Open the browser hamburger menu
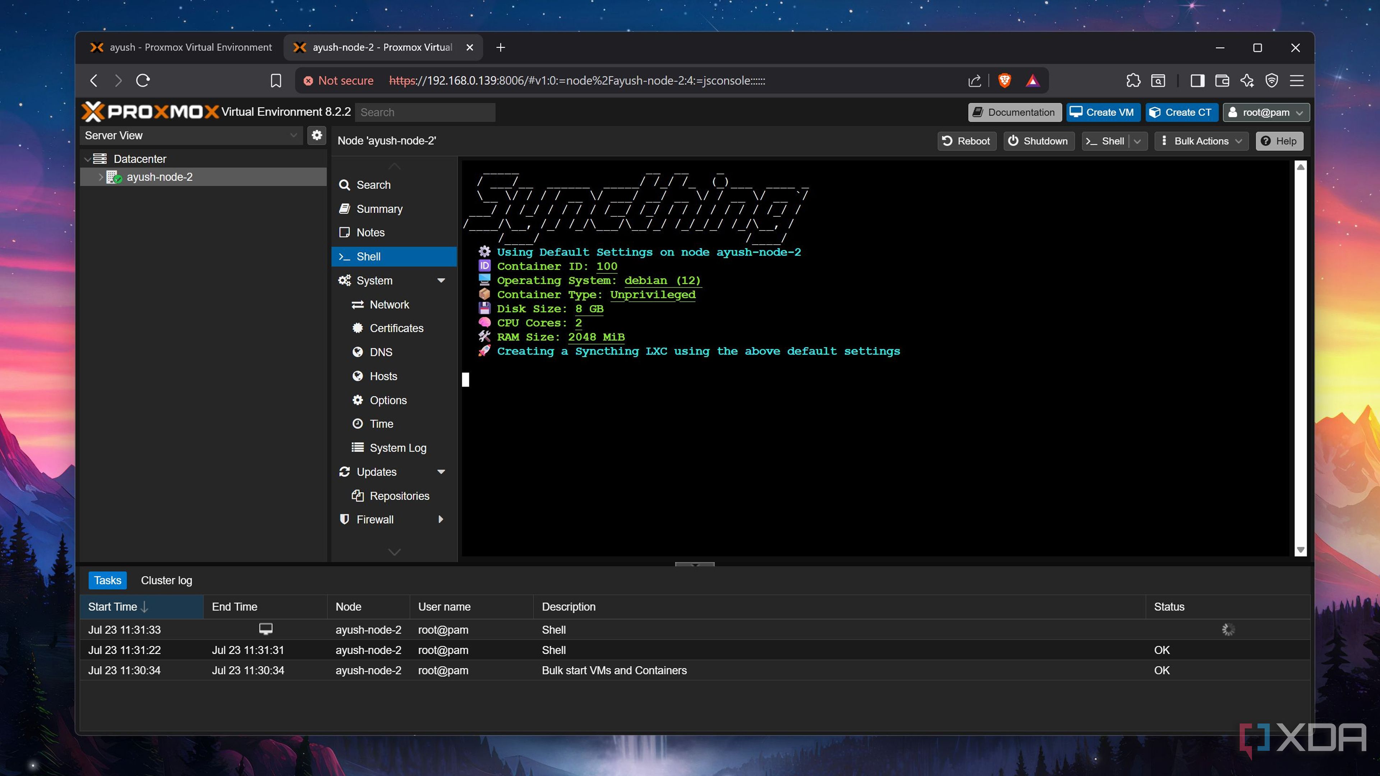The width and height of the screenshot is (1380, 776). (1297, 80)
